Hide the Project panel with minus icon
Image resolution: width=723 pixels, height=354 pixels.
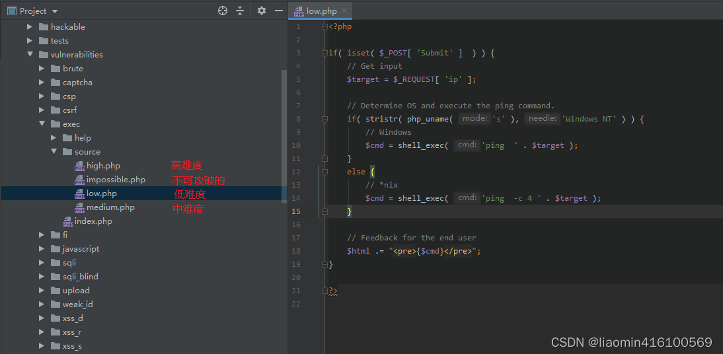click(x=278, y=11)
